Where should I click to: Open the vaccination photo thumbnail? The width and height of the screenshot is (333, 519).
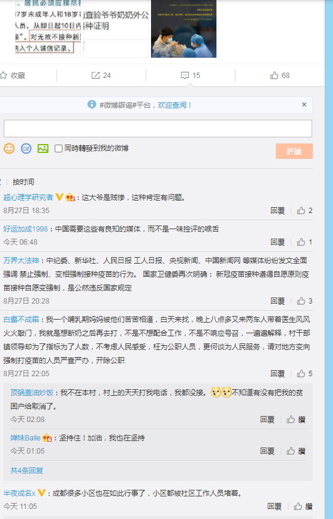point(184,29)
